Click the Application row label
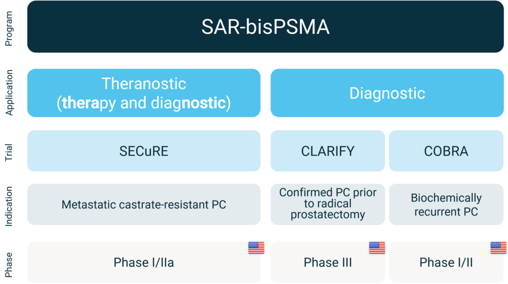The width and height of the screenshot is (508, 284). [9, 93]
